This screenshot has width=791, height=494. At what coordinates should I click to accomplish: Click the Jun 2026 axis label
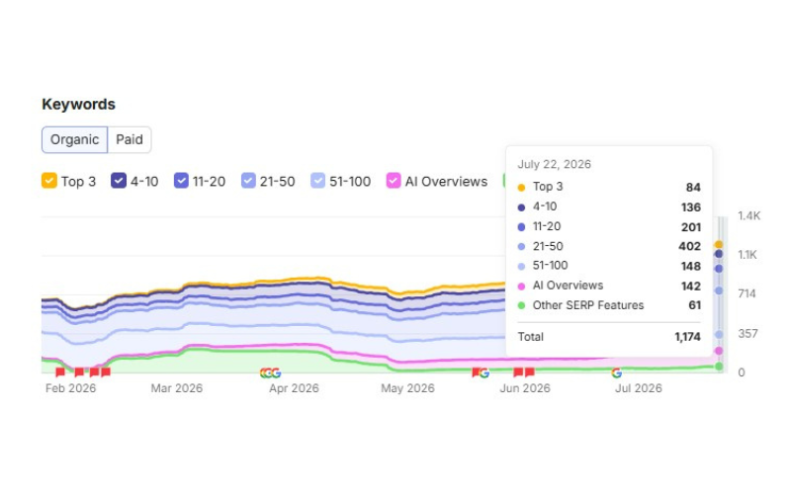point(525,388)
